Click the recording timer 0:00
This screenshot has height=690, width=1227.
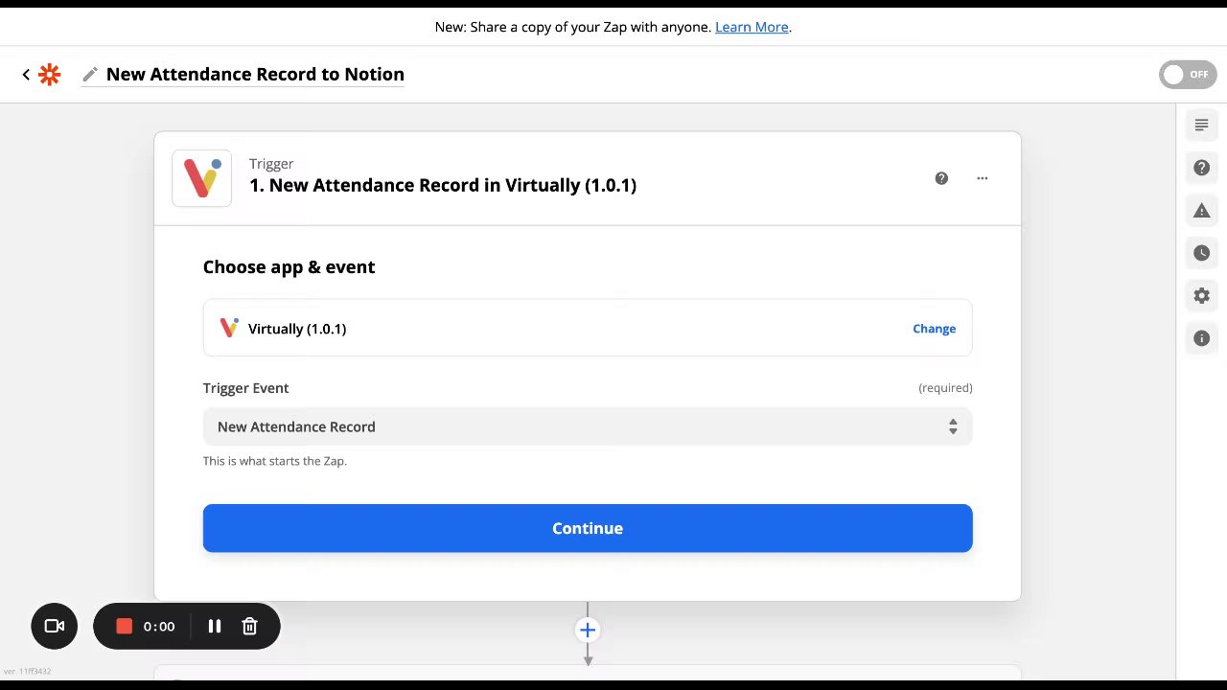pos(159,626)
